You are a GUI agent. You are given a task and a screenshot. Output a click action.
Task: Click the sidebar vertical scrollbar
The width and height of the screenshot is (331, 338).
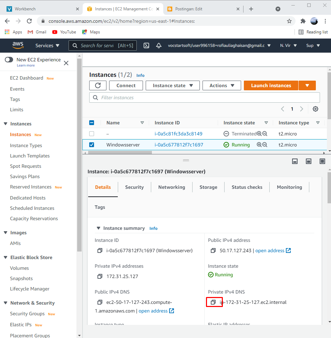point(79,155)
